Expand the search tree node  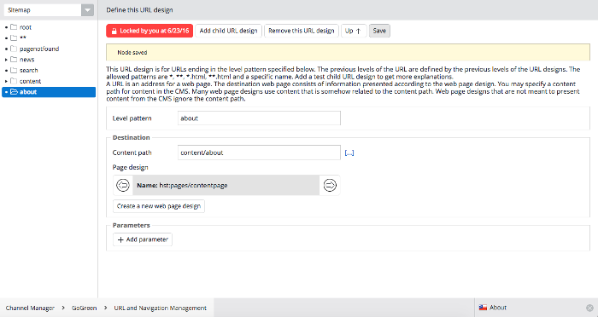(x=6, y=71)
